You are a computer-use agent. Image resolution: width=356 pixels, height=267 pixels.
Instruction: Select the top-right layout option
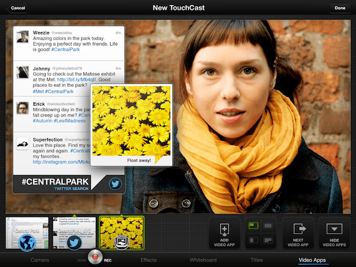coord(268,226)
